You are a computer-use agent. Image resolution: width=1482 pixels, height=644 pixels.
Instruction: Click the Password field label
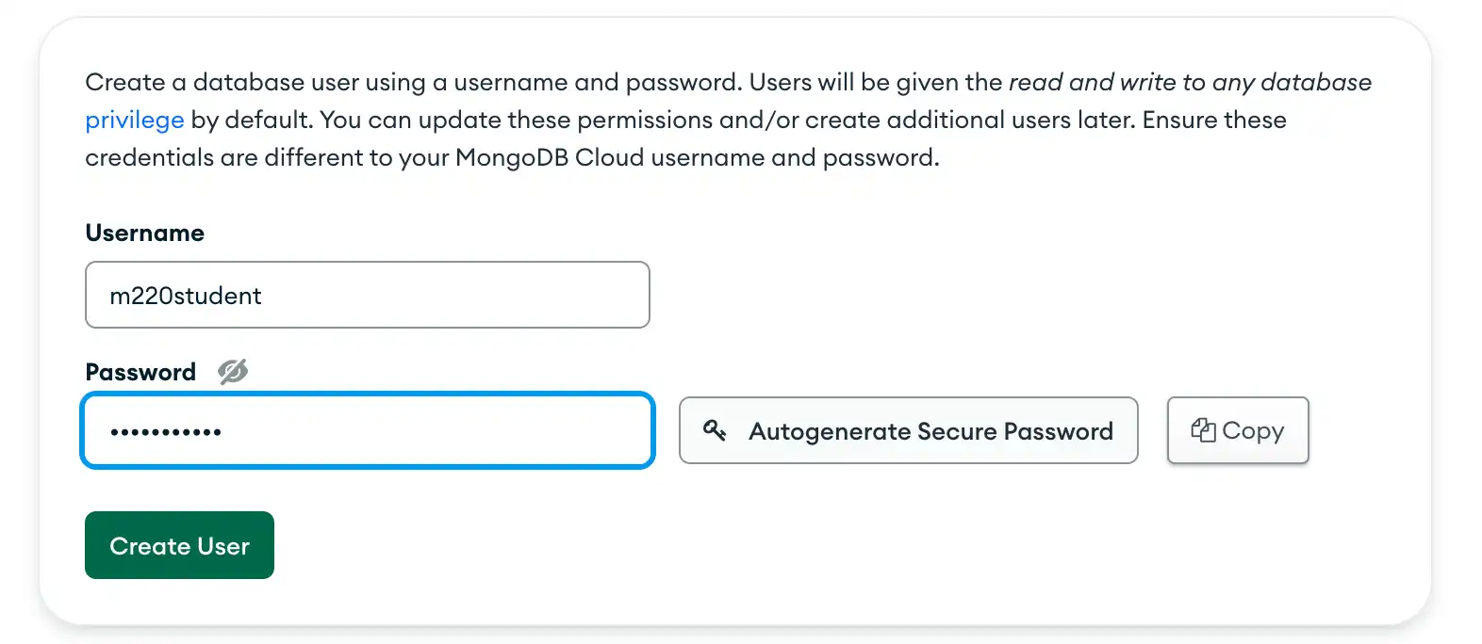tap(140, 372)
